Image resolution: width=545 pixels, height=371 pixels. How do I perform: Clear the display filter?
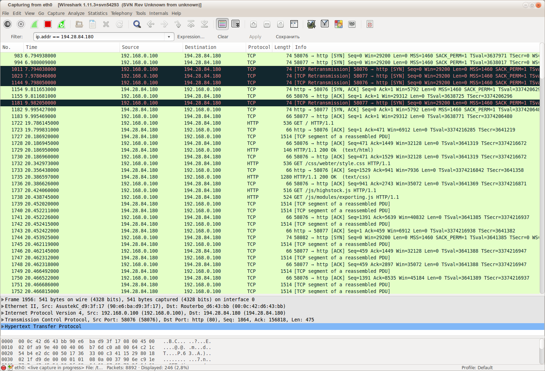pos(223,36)
